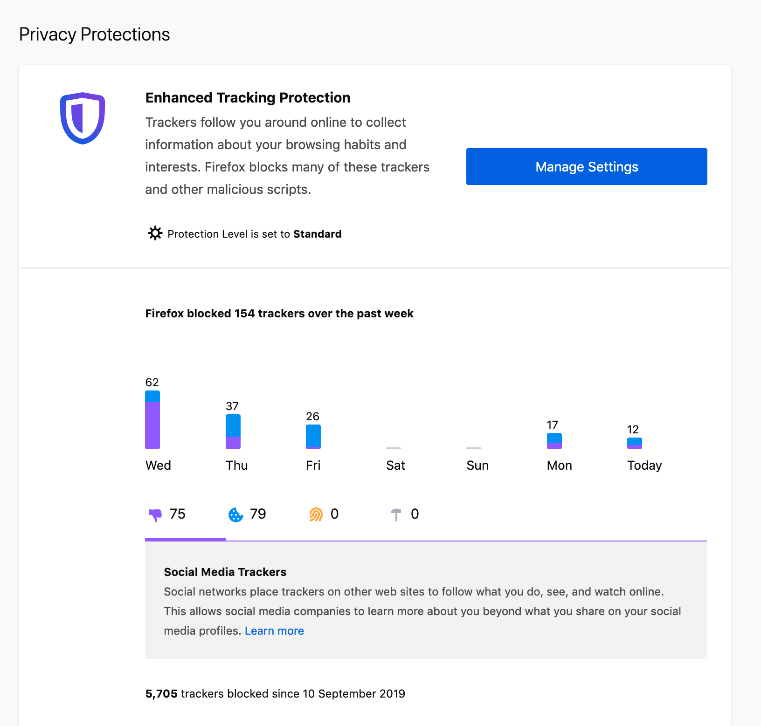Click the empty Sunday bar placeholder
This screenshot has height=726, width=761.
tap(474, 448)
